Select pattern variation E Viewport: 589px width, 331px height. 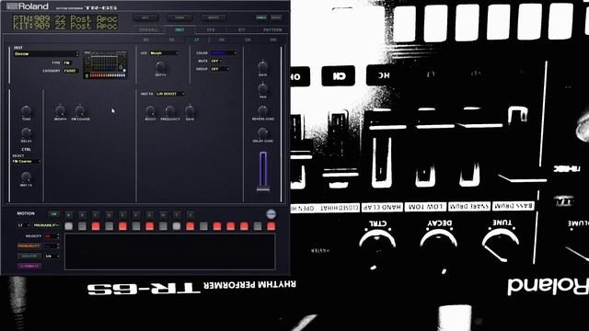(x=122, y=215)
